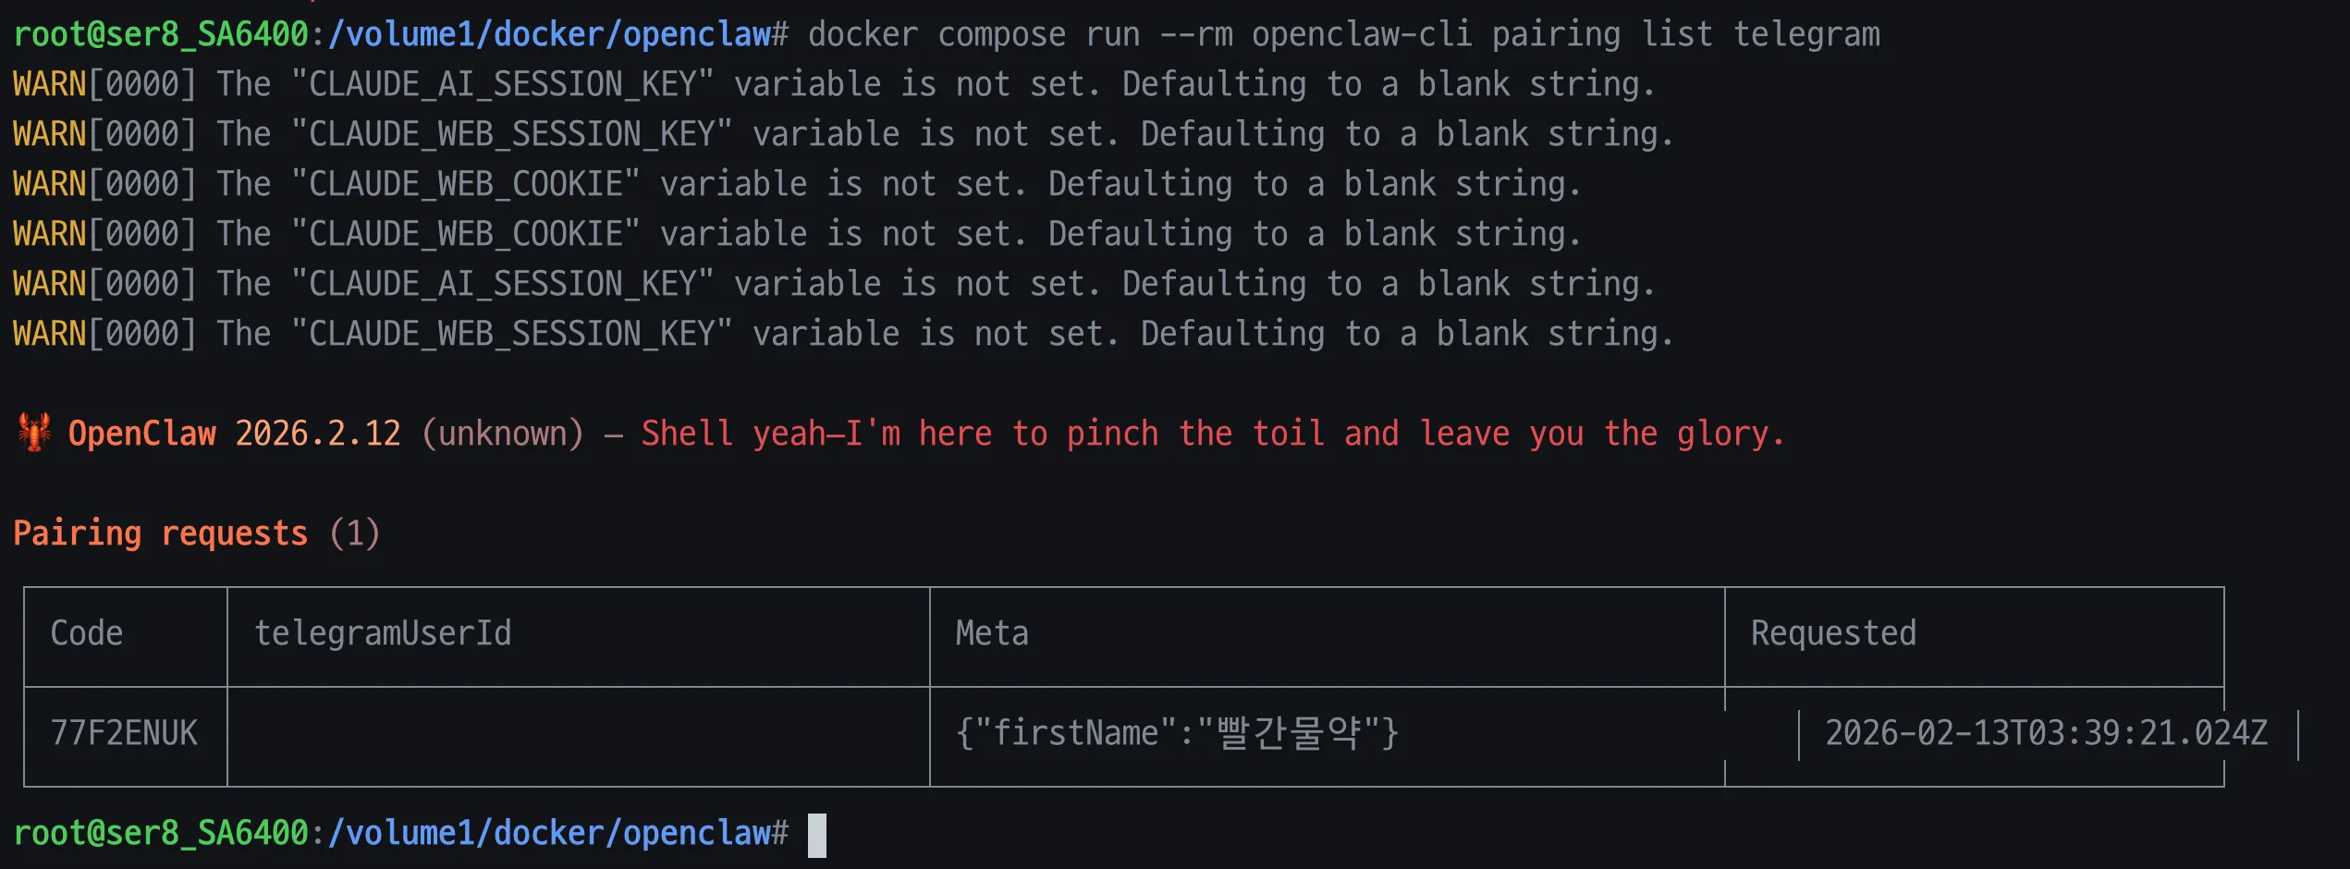Click the requested timestamp 2026-02-13T03:39:21.024Z
The width and height of the screenshot is (2350, 869).
[x=2046, y=733]
